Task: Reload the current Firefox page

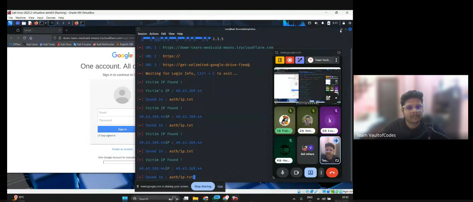Action: click(24, 38)
